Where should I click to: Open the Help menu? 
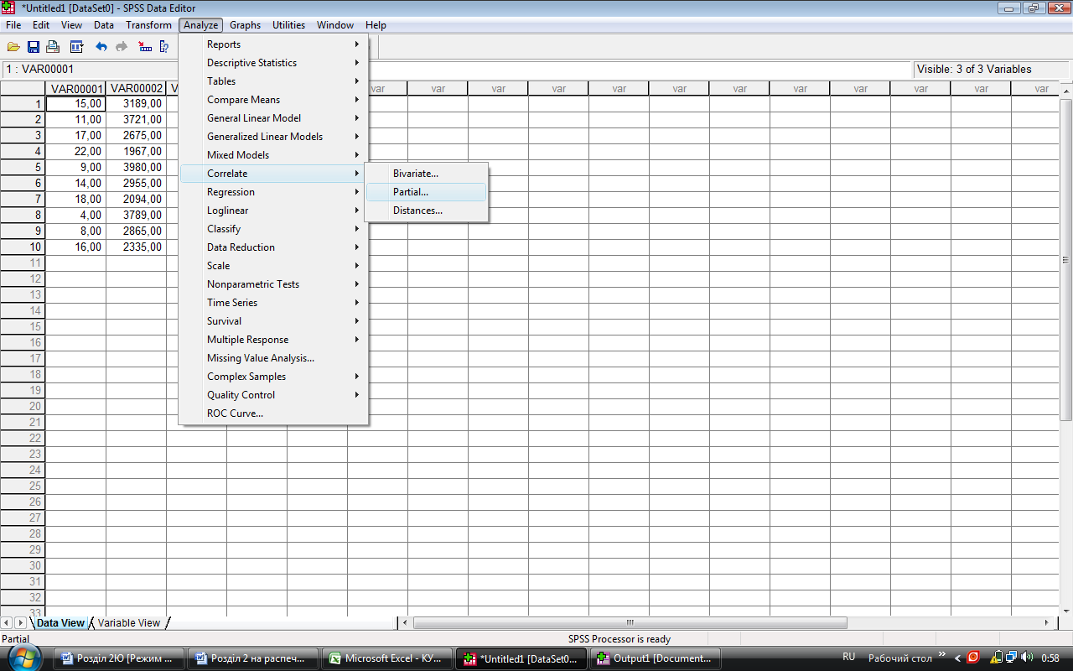(x=376, y=25)
